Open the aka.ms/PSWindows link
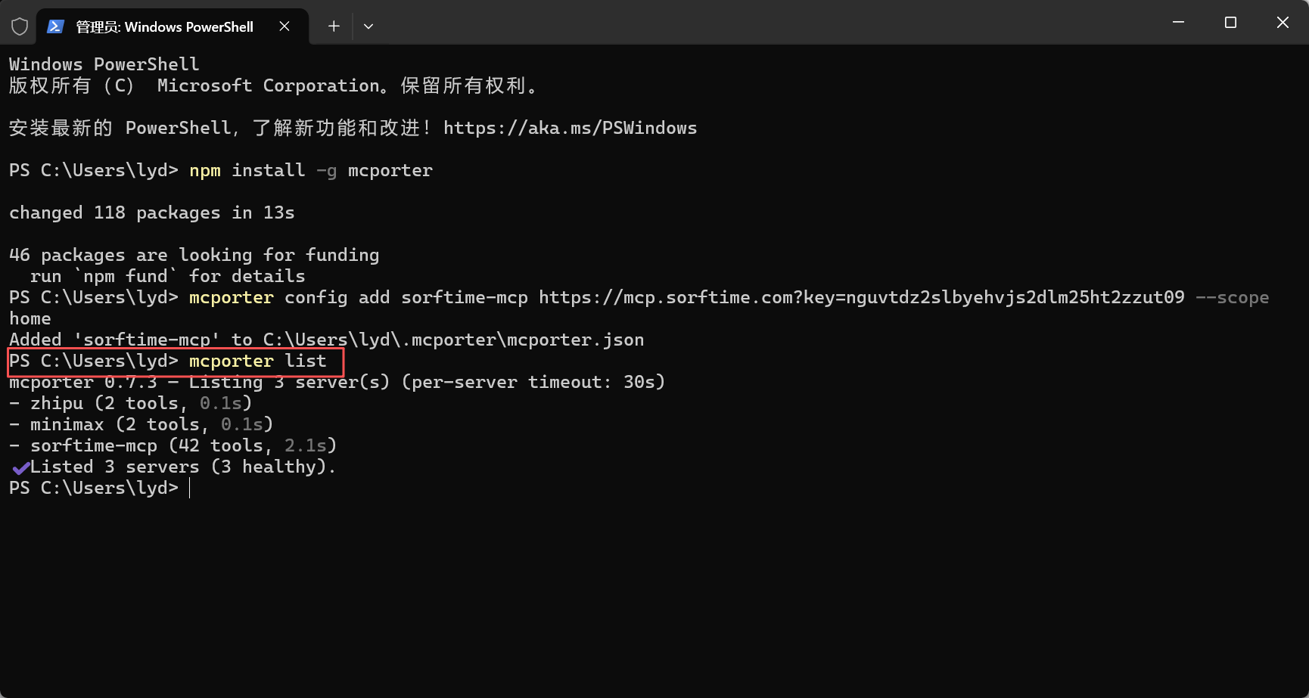 570,128
